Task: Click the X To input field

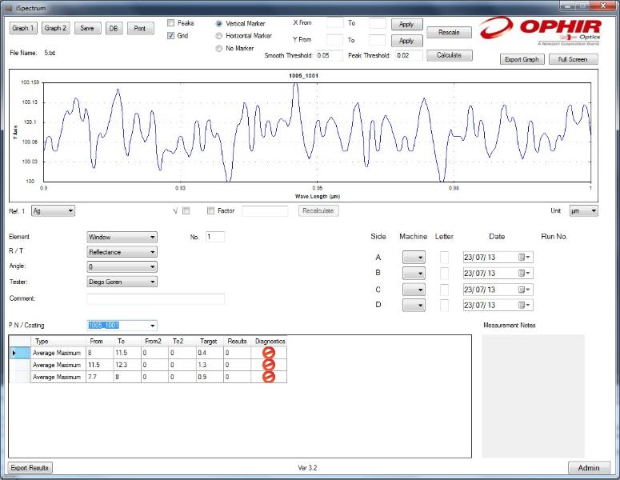Action: [x=378, y=23]
